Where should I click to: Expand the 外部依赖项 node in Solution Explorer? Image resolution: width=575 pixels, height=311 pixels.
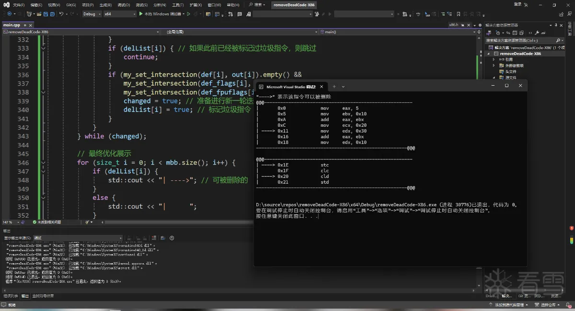tap(494, 66)
